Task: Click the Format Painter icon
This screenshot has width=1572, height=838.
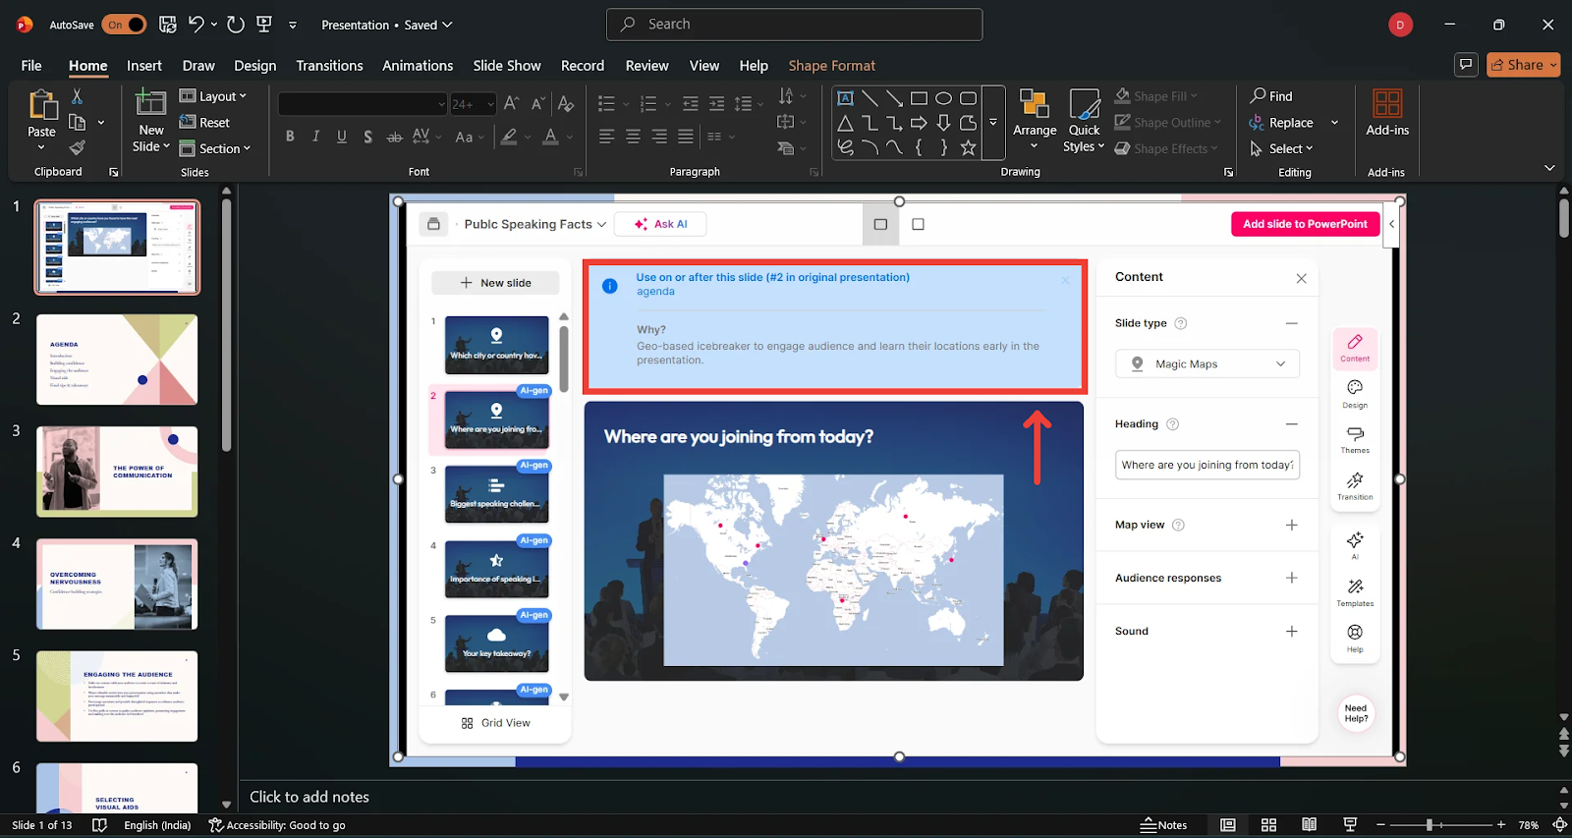Action: click(77, 148)
